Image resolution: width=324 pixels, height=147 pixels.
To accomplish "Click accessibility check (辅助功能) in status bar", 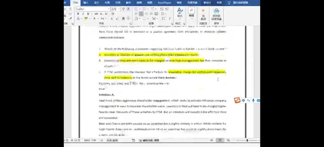I will [149, 140].
